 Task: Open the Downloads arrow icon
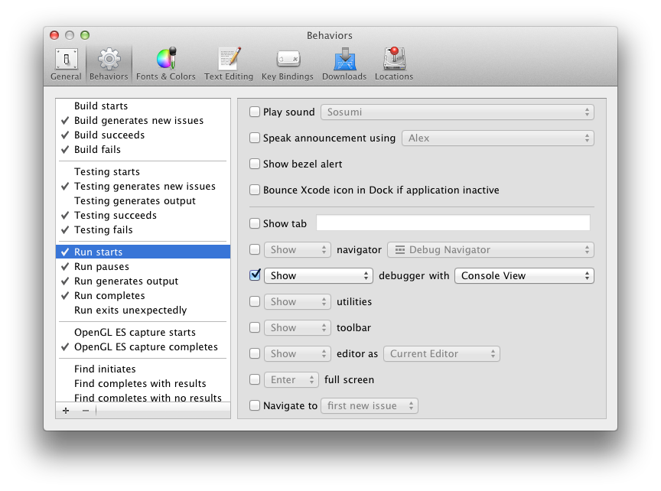(x=344, y=59)
